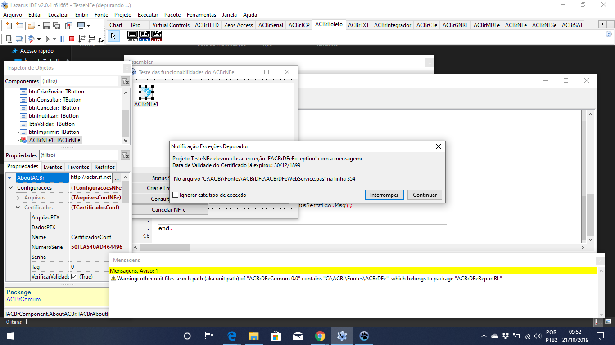
Task: Open the View Units icon
Action: coord(9,39)
